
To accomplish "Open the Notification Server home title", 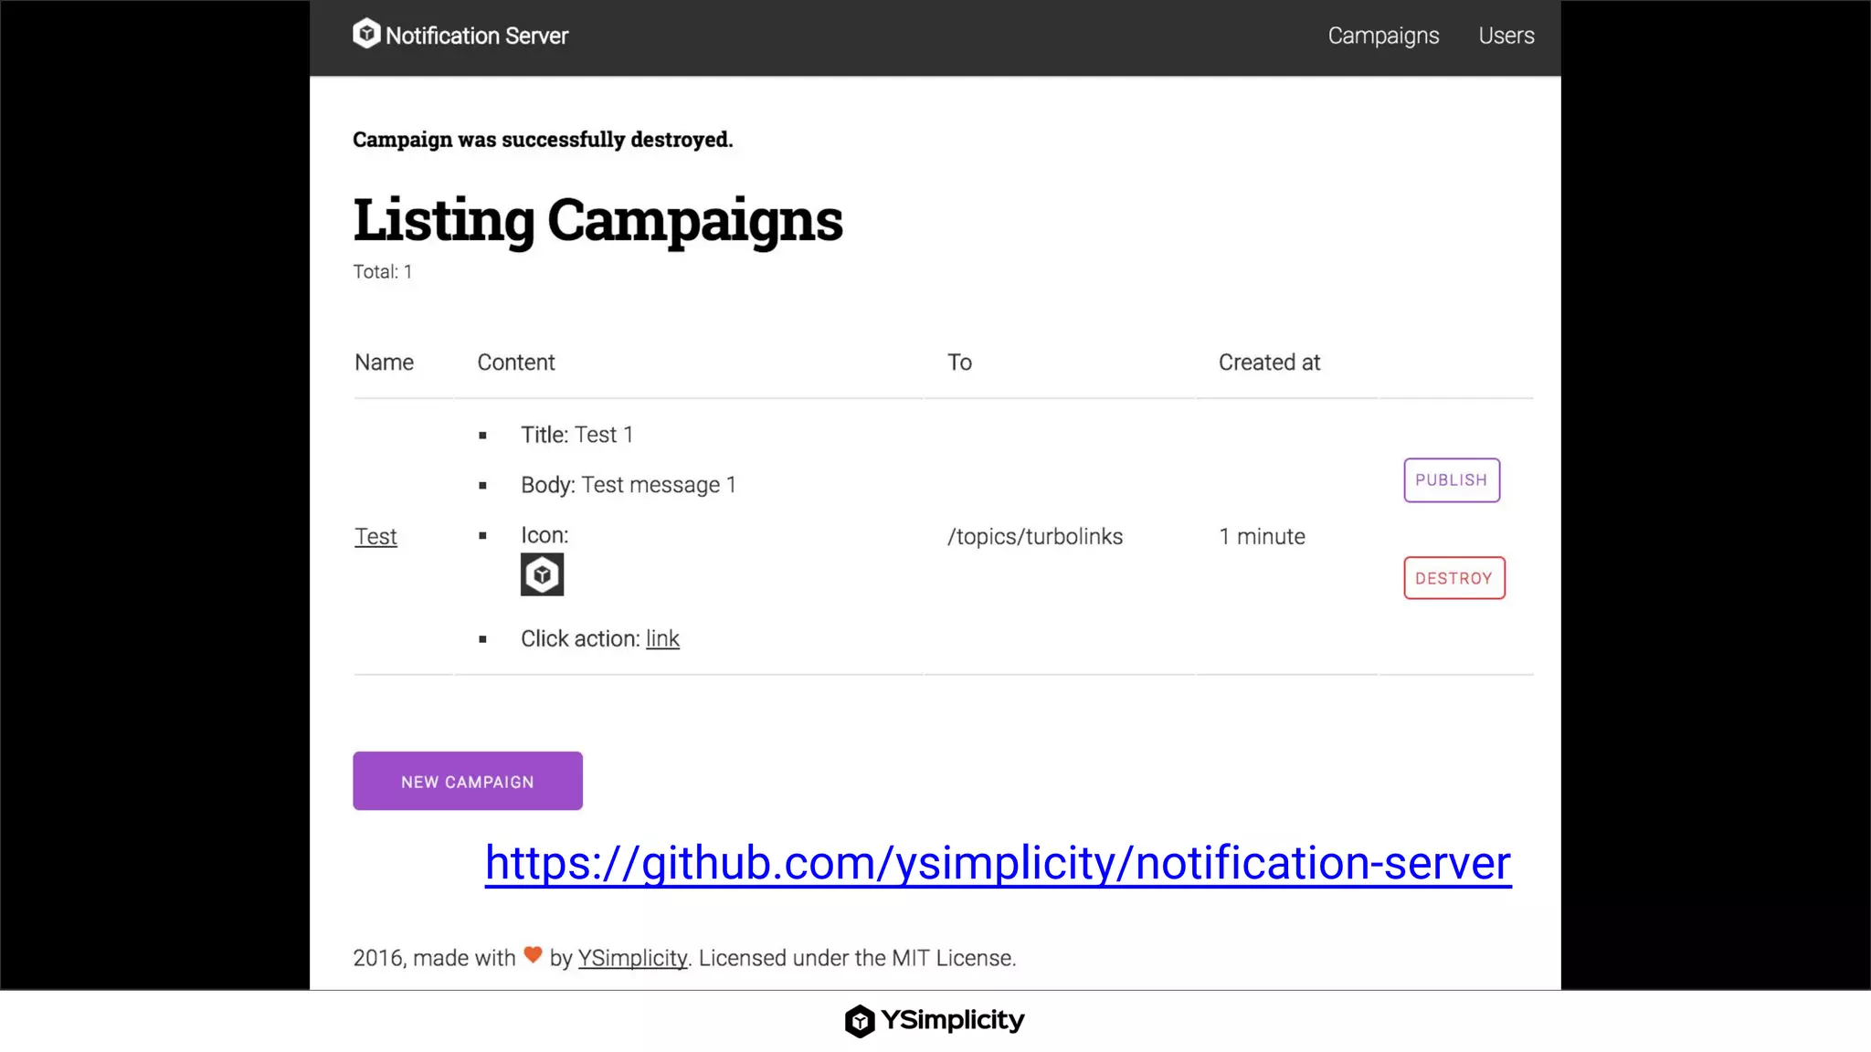I will (x=477, y=36).
